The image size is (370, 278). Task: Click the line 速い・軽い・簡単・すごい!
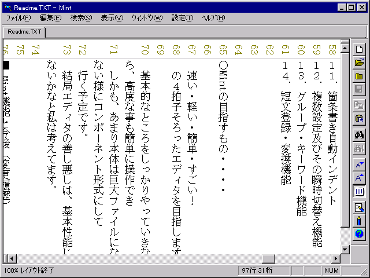click(192, 138)
